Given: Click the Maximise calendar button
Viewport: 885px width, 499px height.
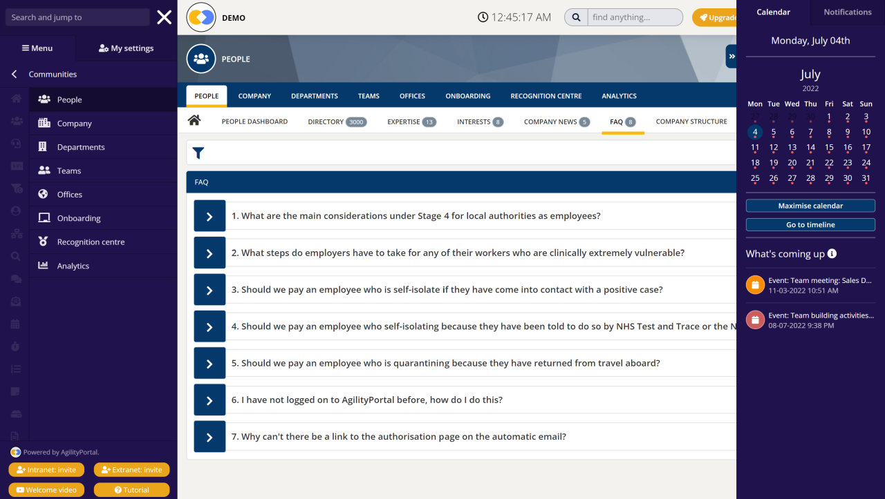Looking at the screenshot, I should click(x=810, y=205).
